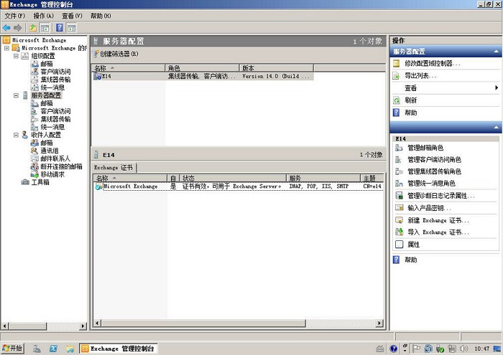Click the Windows 开始 (Start) button
The image size is (503, 355).
[x=13, y=349]
